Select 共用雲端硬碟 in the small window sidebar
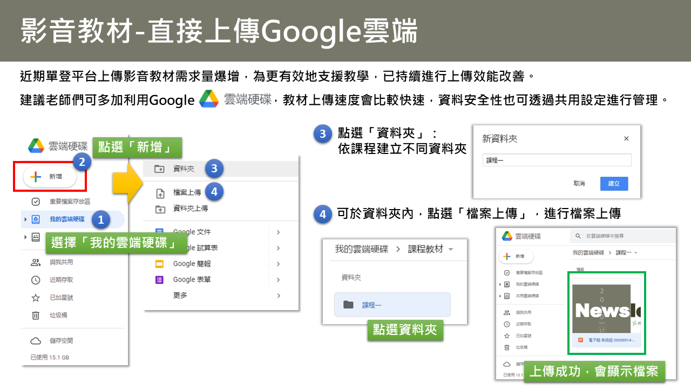Image resolution: width=691 pixels, height=389 pixels. coord(527,296)
